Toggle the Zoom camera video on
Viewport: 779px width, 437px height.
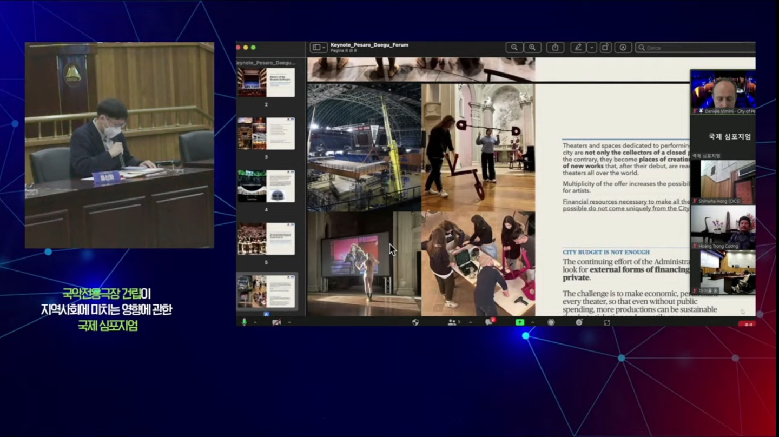(276, 322)
